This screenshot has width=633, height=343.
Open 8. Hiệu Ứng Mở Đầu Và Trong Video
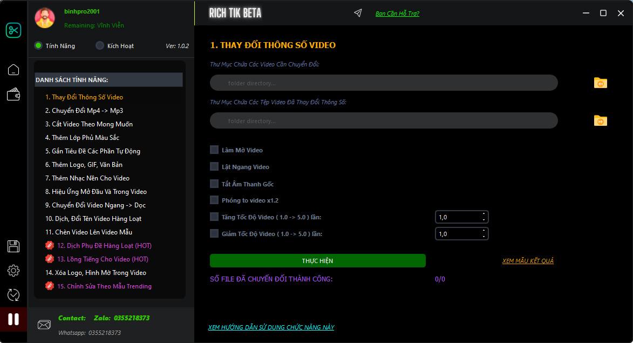pos(96,192)
